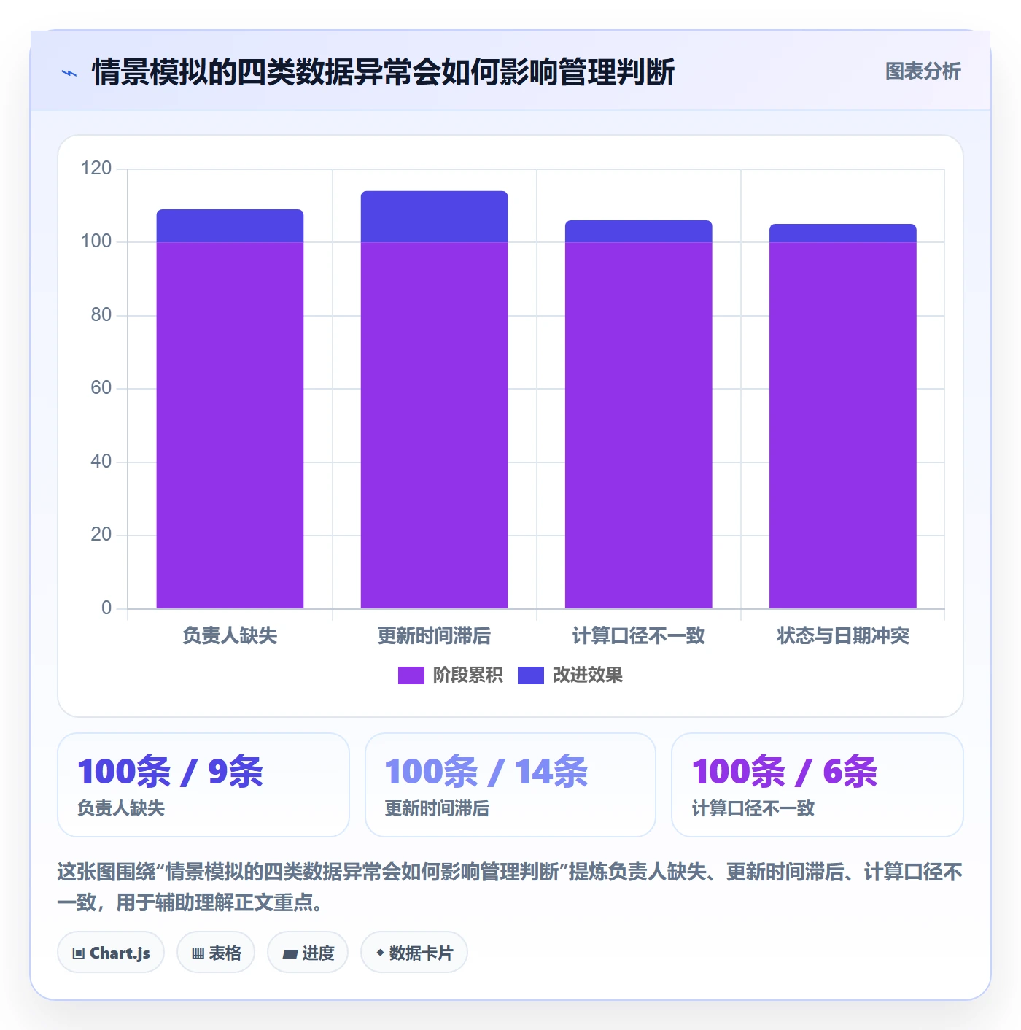Screen dimensions: 1021x1030
Task: Click the chart title 情景模拟的四类数据异常会如何影响管理判断
Action: (x=383, y=72)
